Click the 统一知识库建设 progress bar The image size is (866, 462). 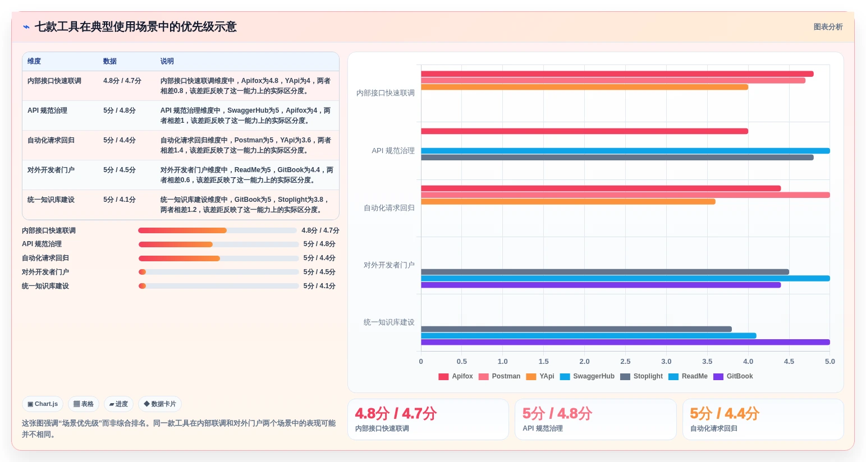218,286
